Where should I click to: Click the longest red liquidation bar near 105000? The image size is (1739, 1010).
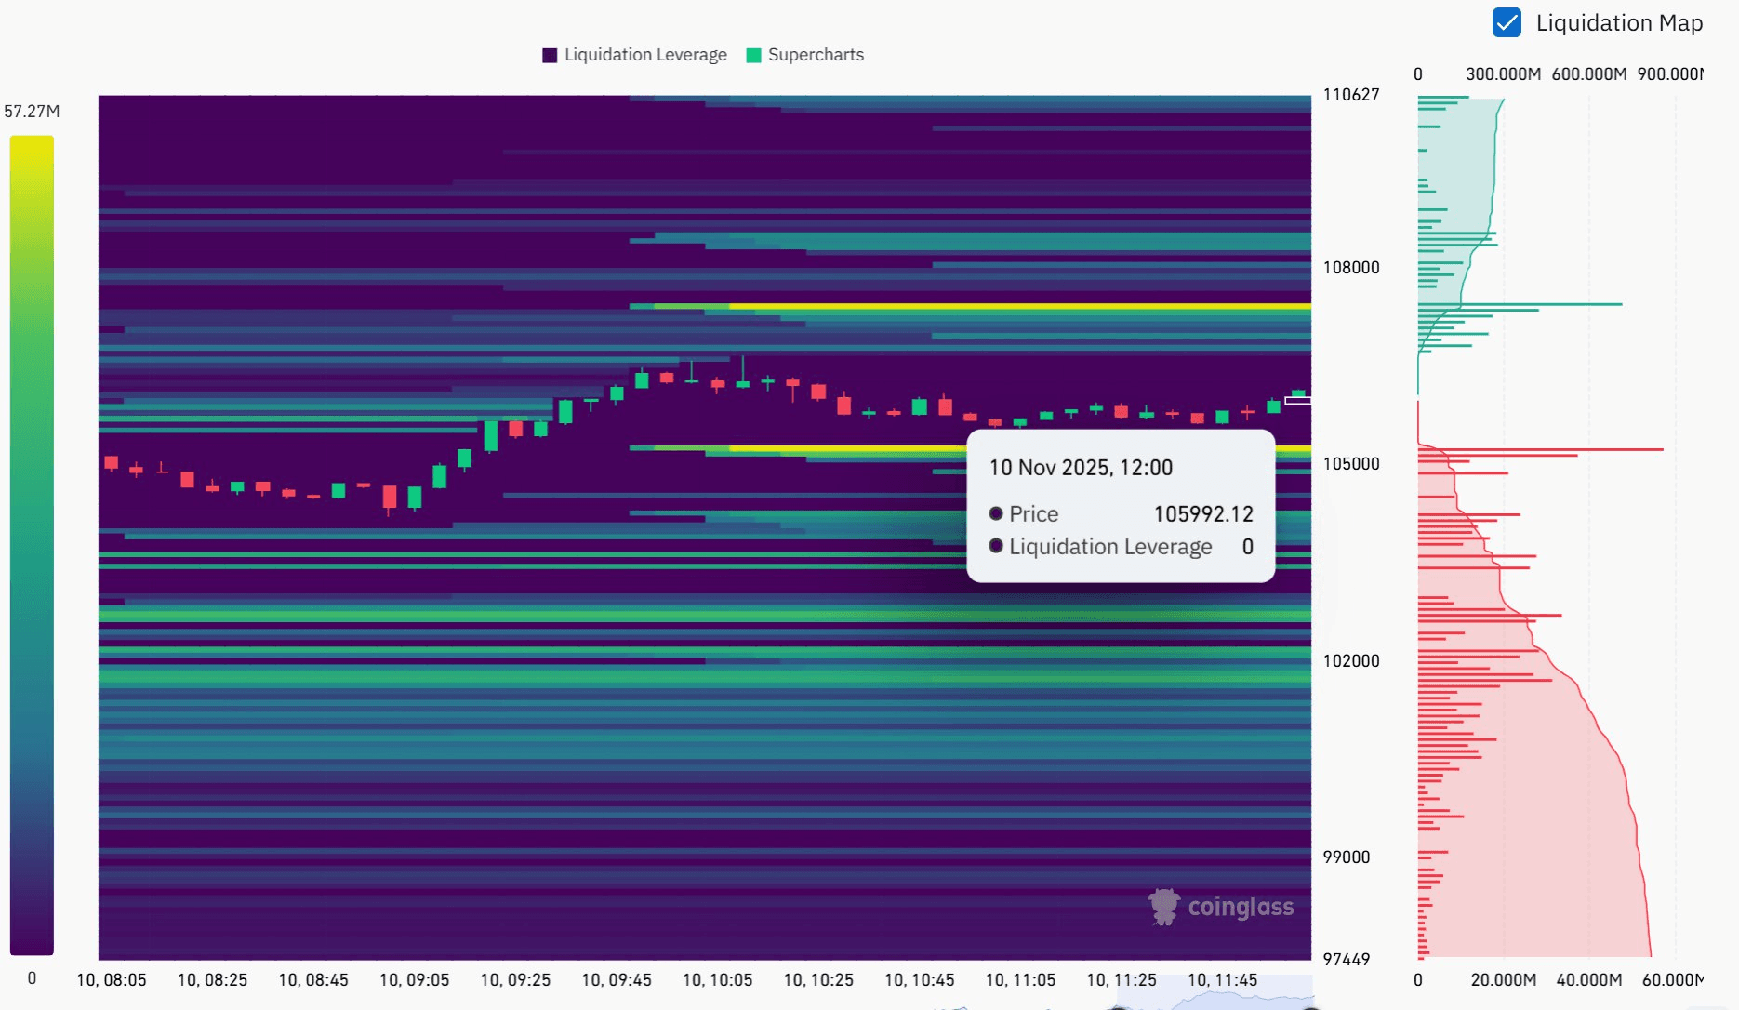1540,450
